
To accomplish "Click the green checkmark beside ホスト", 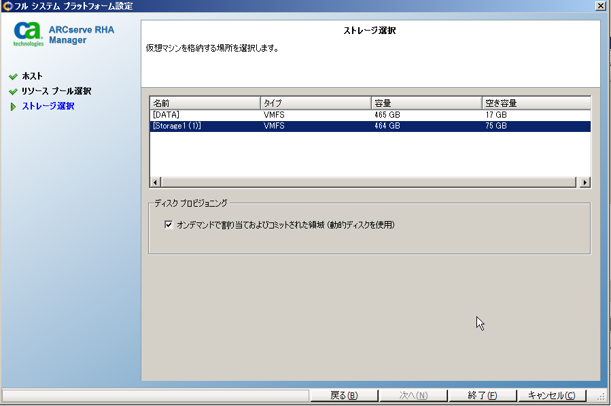I will click(x=13, y=76).
